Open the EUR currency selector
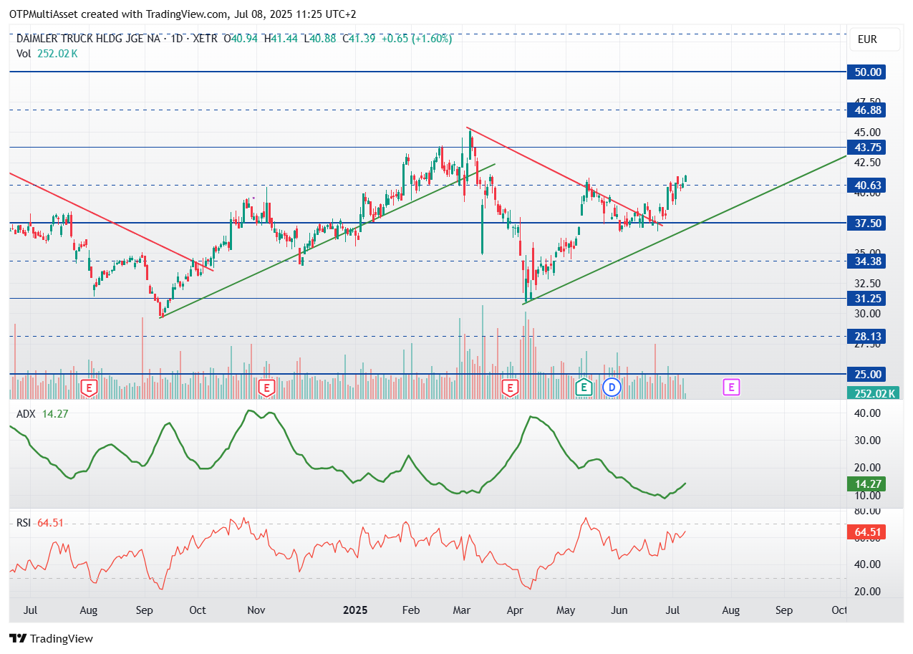 [x=866, y=39]
